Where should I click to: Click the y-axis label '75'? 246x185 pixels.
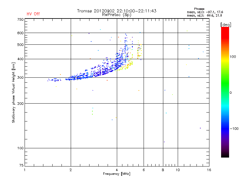(22, 165)
